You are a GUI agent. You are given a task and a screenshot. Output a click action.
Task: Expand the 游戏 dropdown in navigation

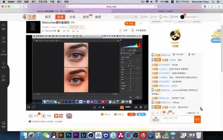coord(87,17)
